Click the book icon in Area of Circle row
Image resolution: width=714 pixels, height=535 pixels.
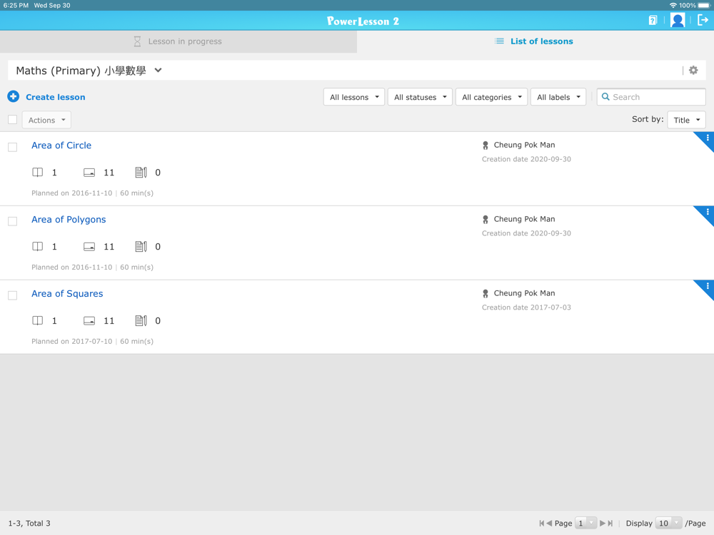[37, 173]
